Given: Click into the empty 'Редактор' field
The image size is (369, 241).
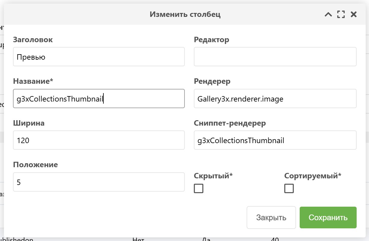Looking at the screenshot, I should (275, 57).
